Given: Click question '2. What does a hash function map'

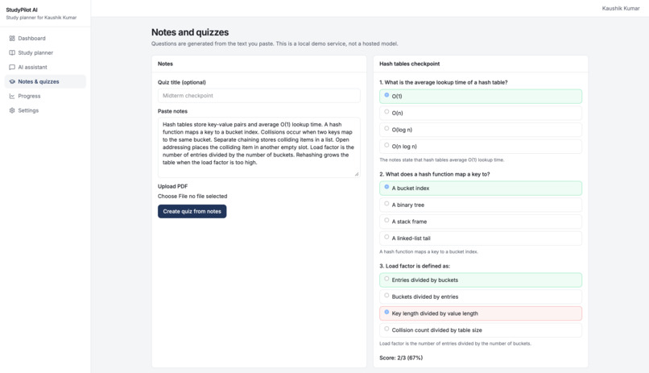Looking at the screenshot, I should [435, 174].
